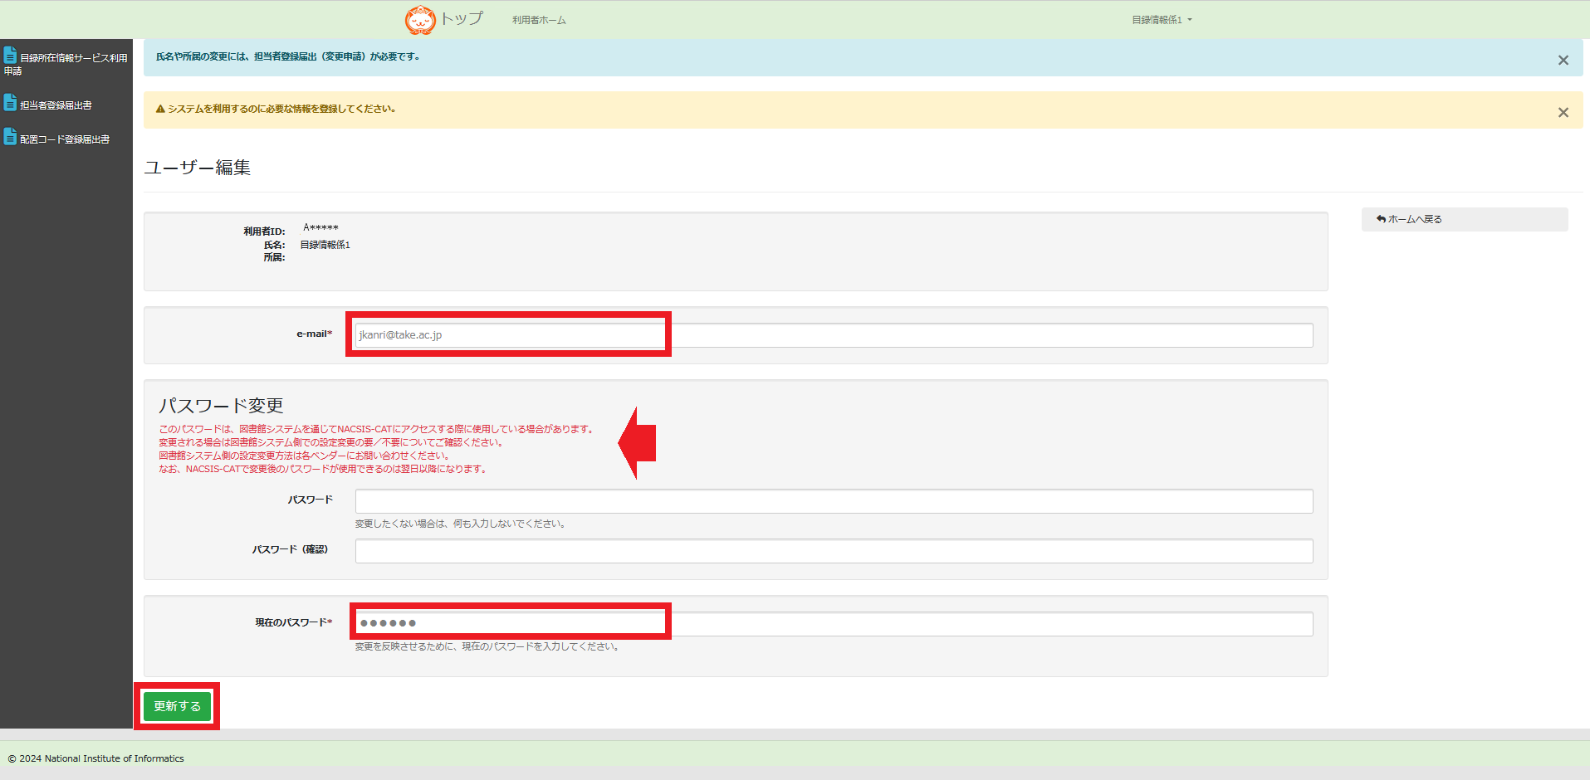Click the warning triangle icon in yellow alert
Viewport: 1590px width, 780px height.
pos(160,109)
